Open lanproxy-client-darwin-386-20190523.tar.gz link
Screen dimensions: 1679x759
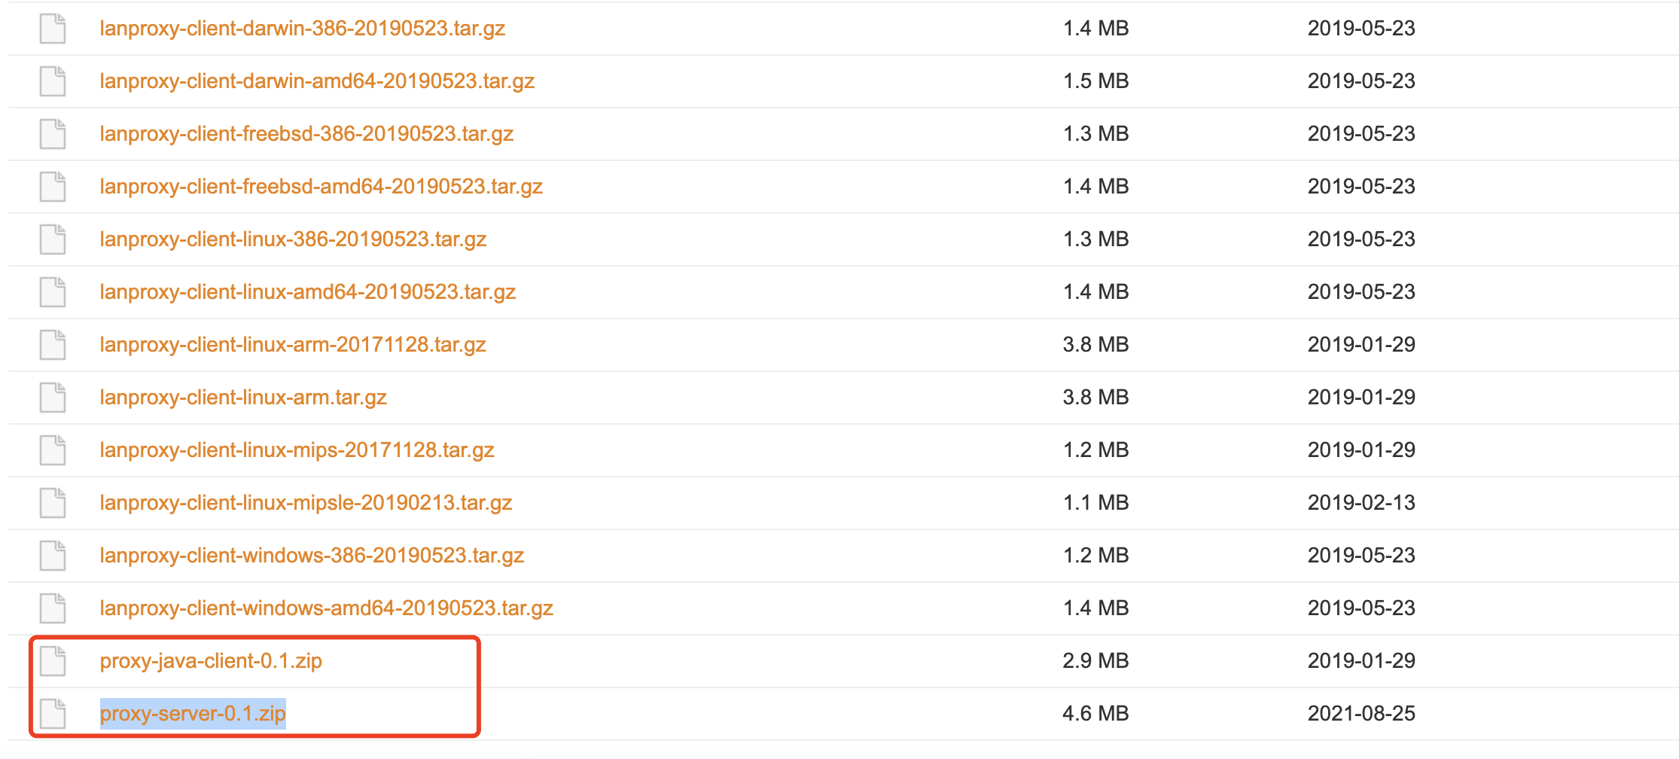coord(303,29)
